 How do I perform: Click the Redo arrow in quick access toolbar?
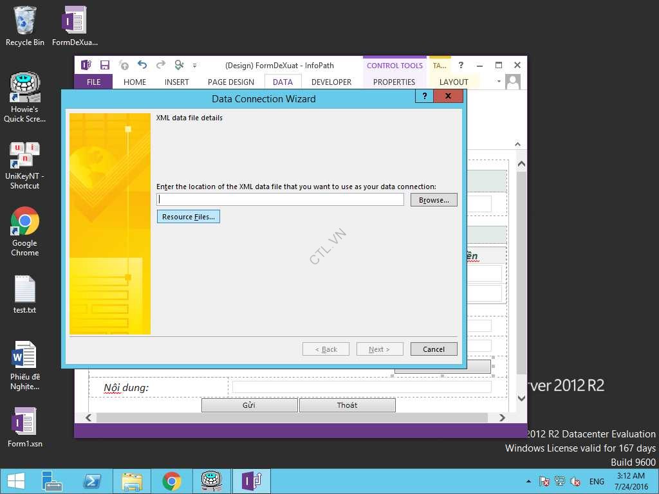161,65
